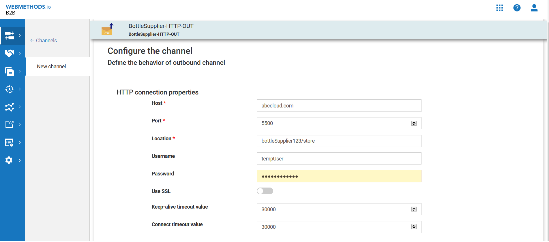Click the bold BottleSupplier-HTTP-OUT subtitle
This screenshot has height=242, width=549.
(154, 34)
